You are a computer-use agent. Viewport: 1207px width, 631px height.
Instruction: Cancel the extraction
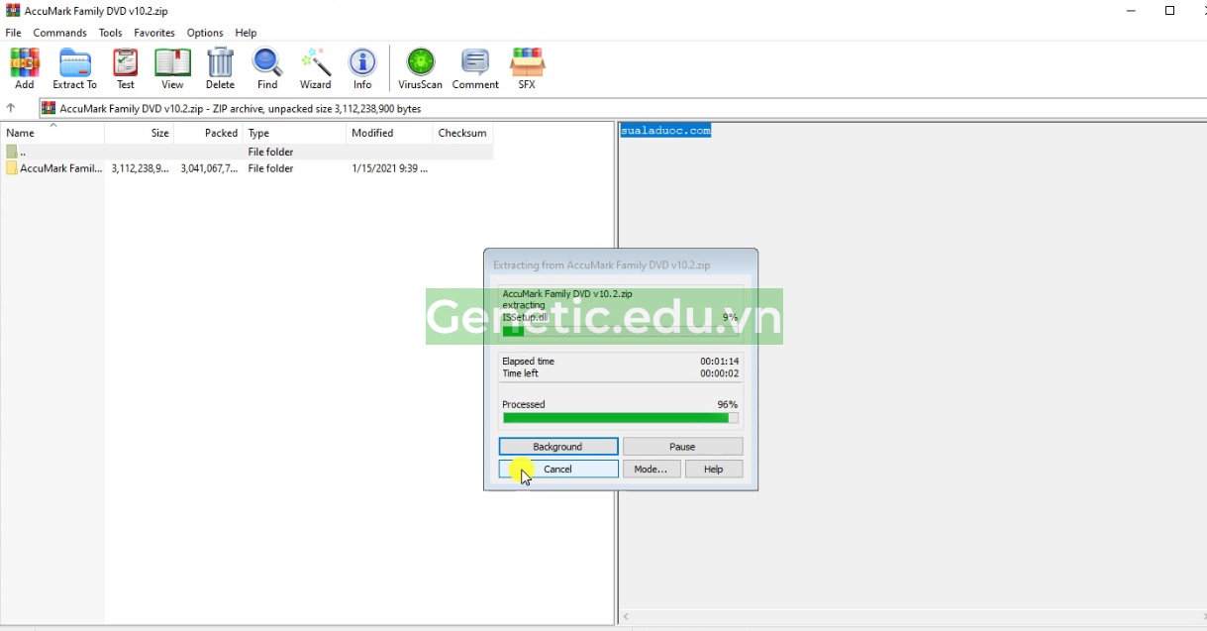coord(558,469)
